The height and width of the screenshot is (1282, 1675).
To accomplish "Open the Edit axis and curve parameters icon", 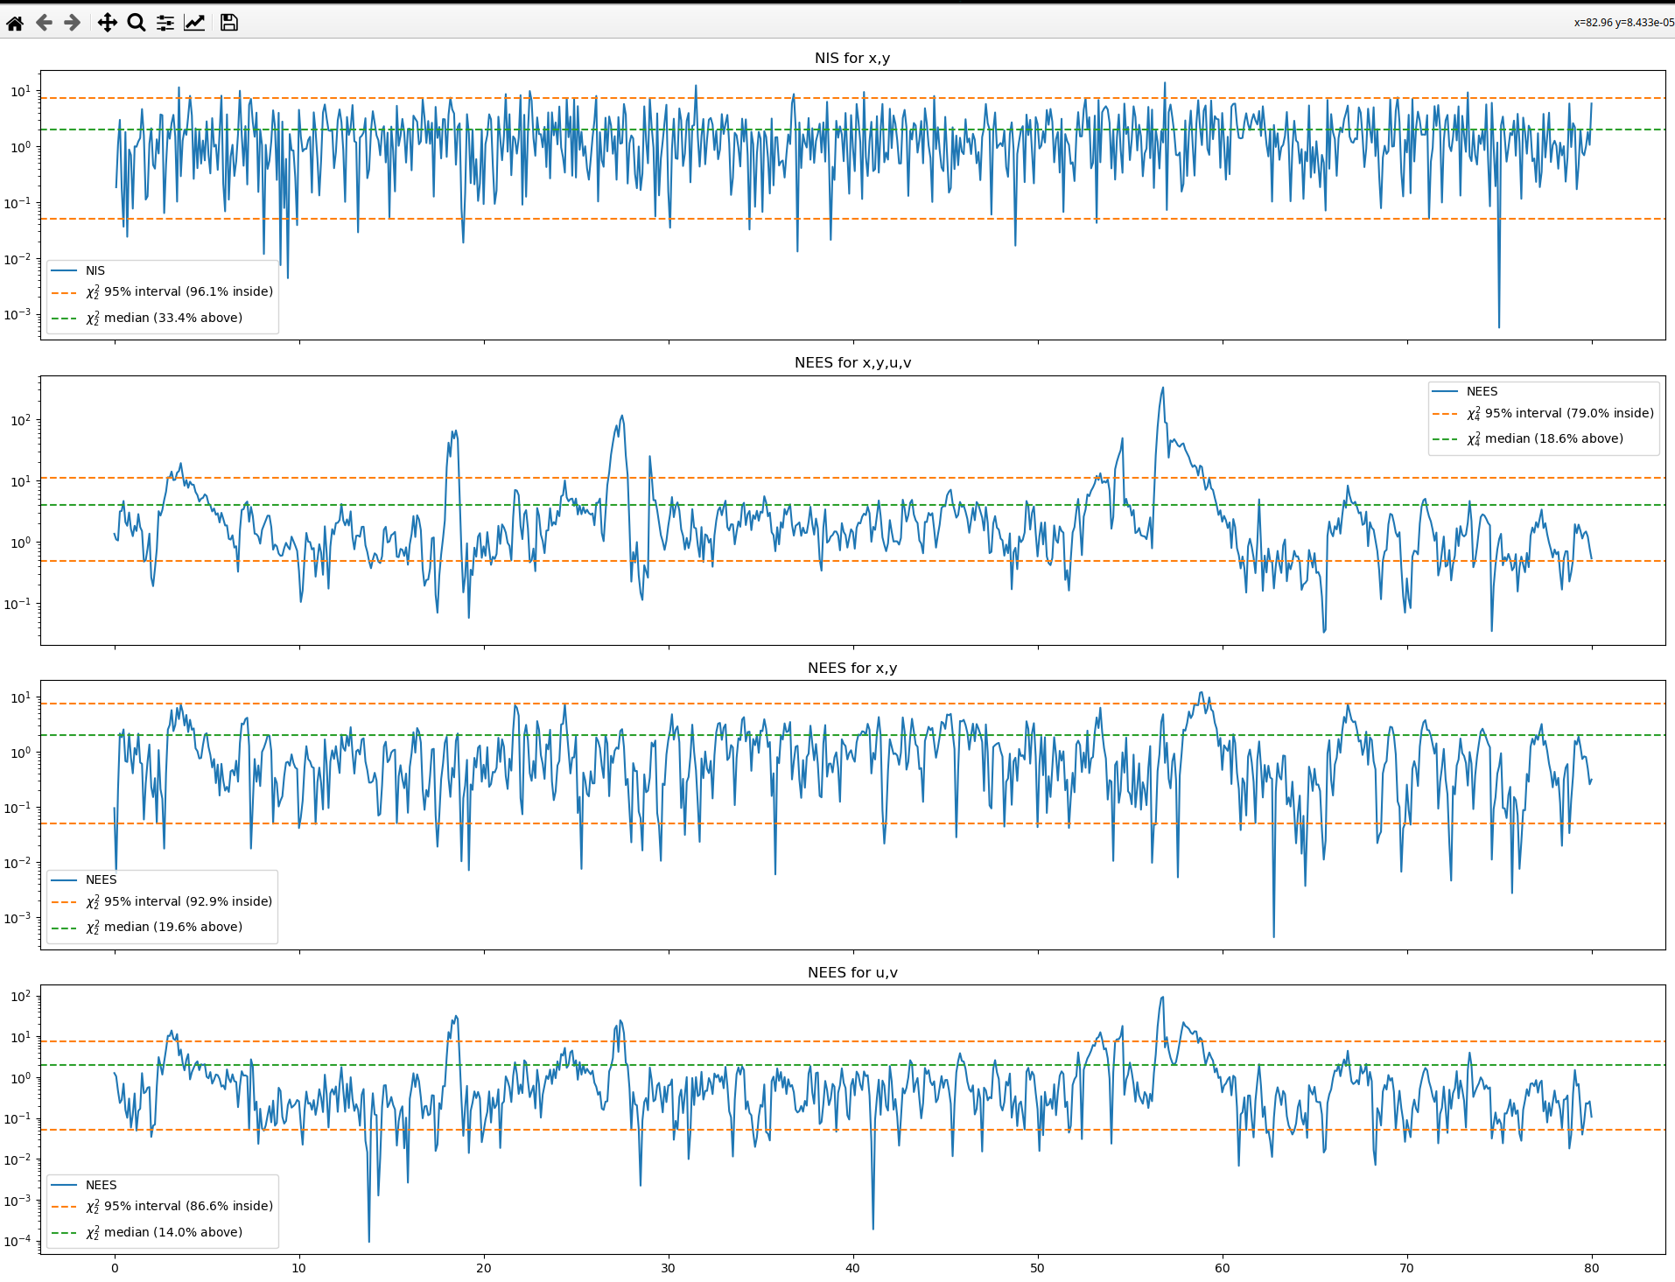I will (x=194, y=23).
